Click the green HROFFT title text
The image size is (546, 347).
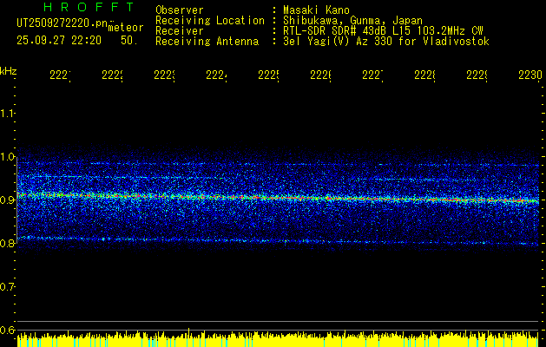tap(89, 7)
